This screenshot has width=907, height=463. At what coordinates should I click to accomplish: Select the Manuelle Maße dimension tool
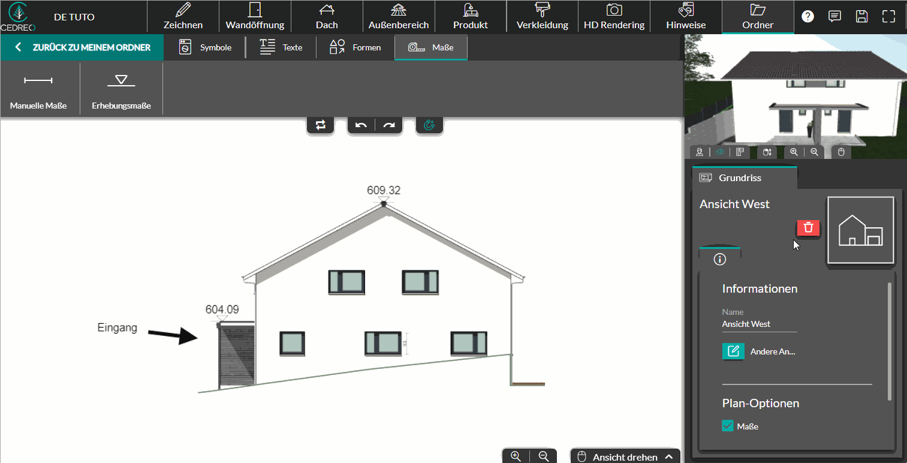coord(38,89)
